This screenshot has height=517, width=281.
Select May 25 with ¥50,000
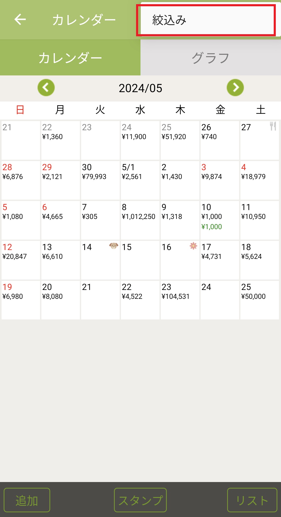(x=259, y=300)
